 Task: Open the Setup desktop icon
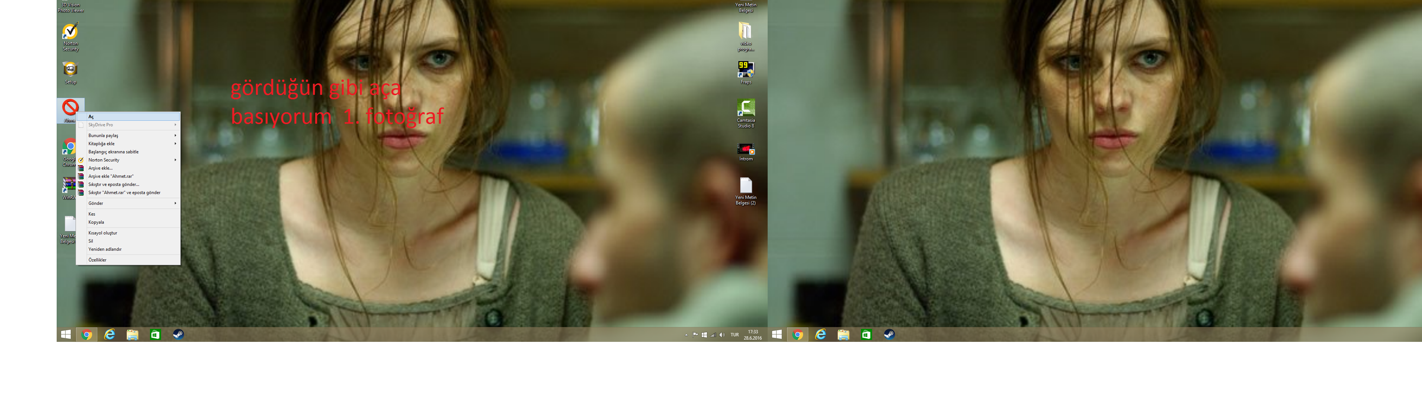pyautogui.click(x=70, y=69)
